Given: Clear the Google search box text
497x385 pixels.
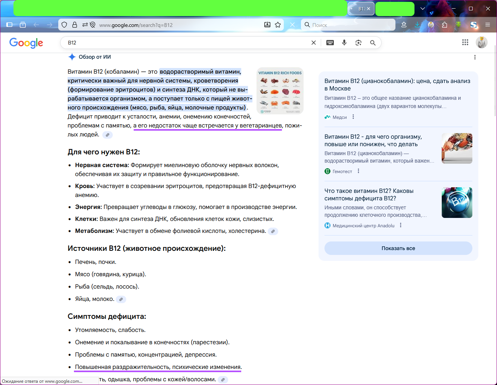Looking at the screenshot, I should (x=314, y=43).
